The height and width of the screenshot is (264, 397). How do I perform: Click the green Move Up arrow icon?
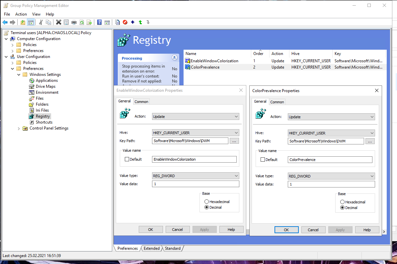[x=140, y=22]
